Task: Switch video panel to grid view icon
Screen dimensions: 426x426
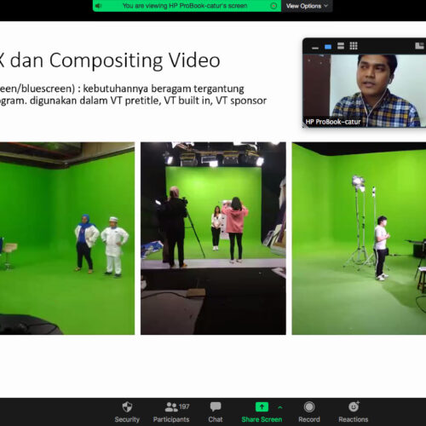Action: tap(354, 46)
